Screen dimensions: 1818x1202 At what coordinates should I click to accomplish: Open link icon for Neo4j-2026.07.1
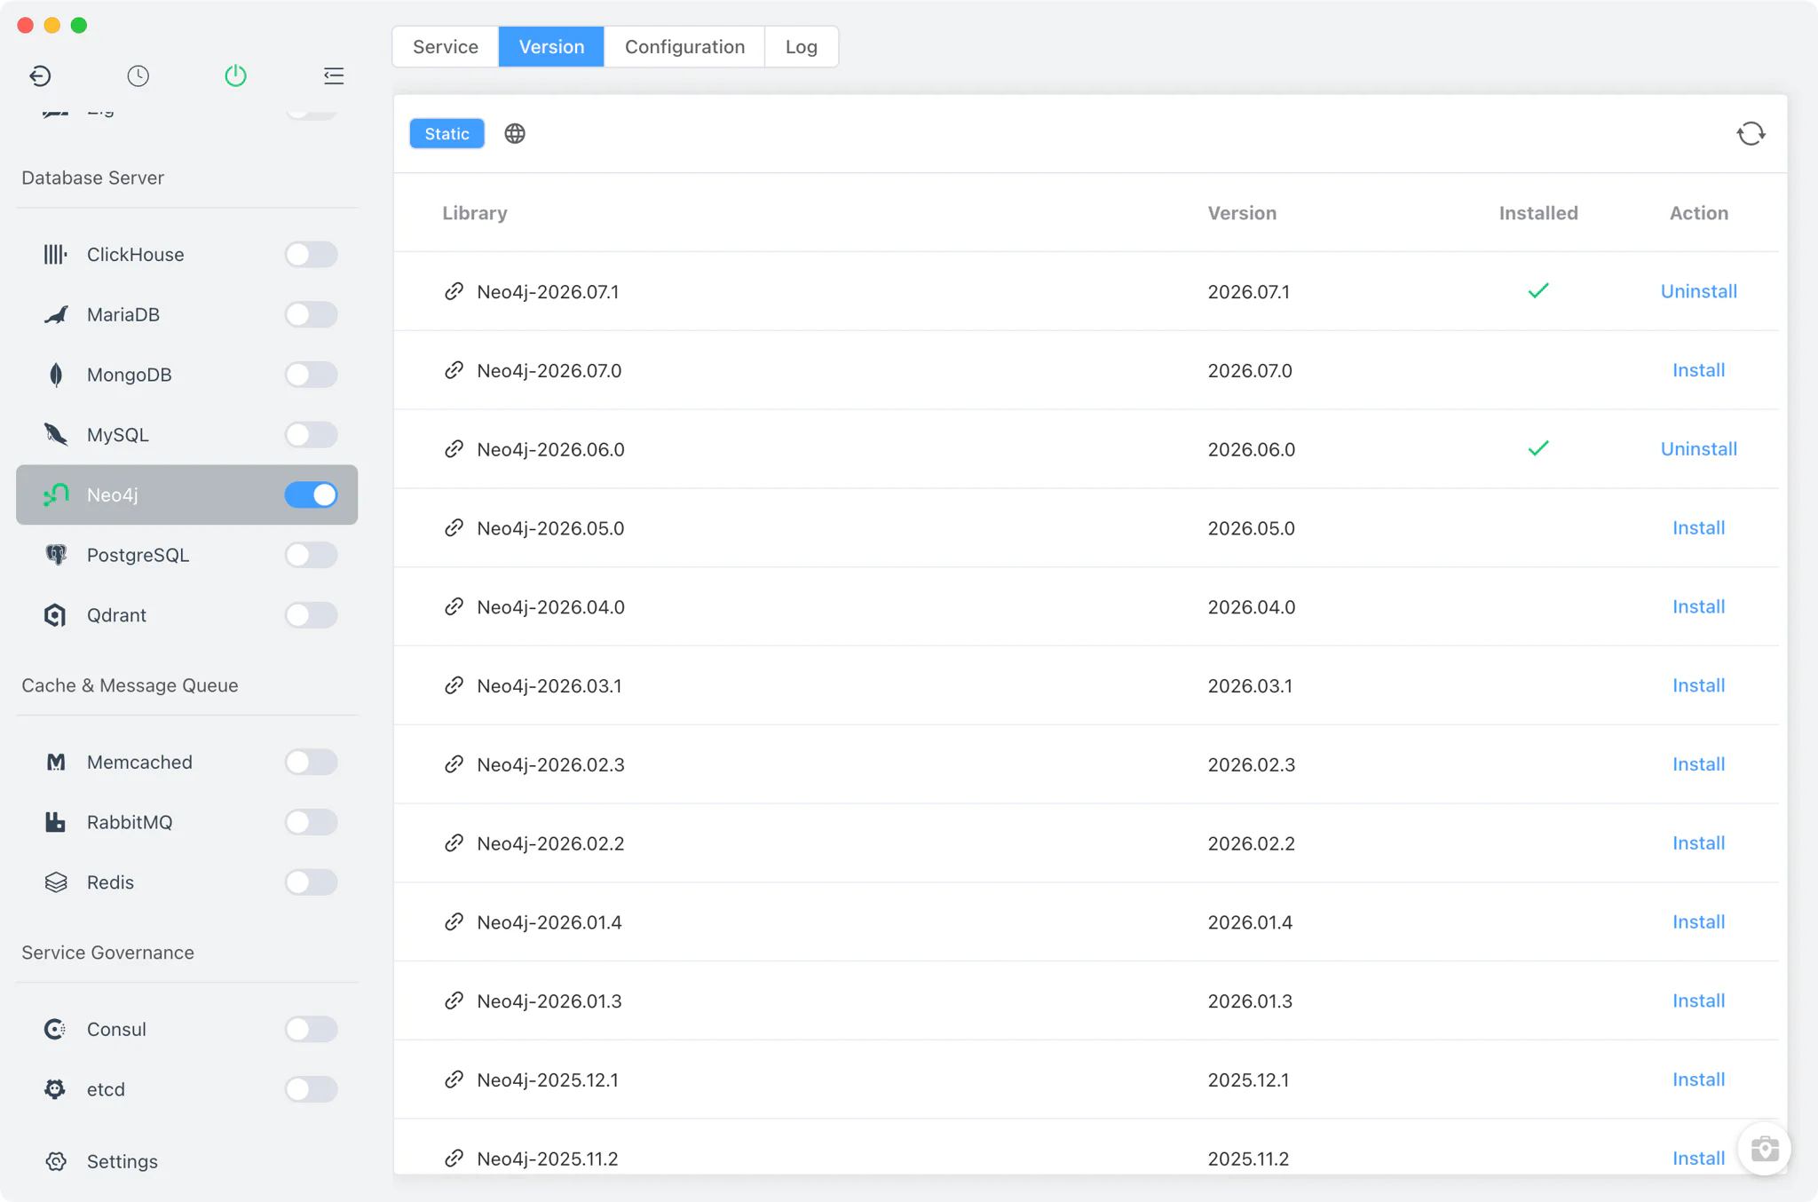(454, 291)
